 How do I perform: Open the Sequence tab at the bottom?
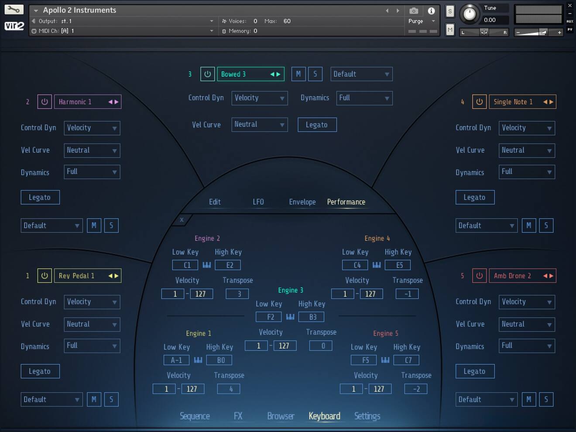click(x=195, y=416)
